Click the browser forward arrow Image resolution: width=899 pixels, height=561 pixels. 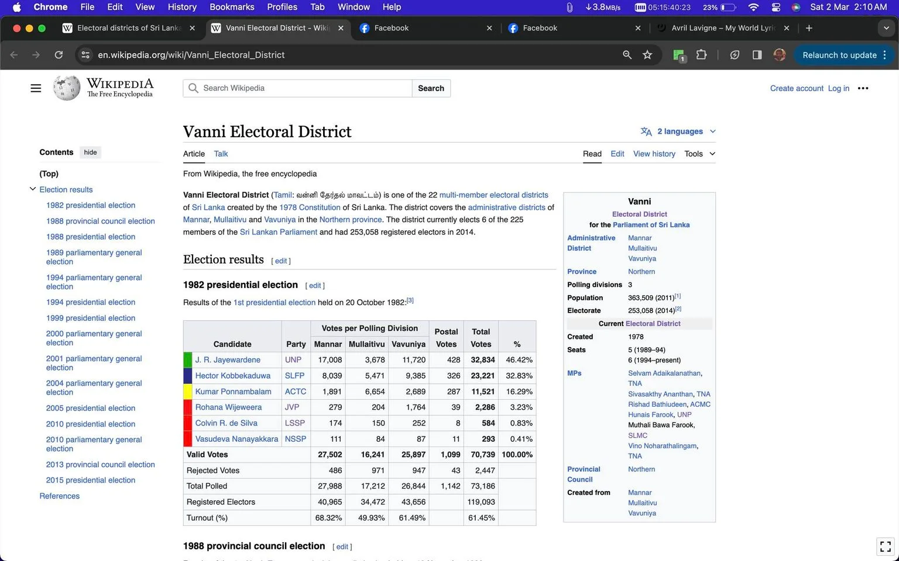[x=36, y=55]
